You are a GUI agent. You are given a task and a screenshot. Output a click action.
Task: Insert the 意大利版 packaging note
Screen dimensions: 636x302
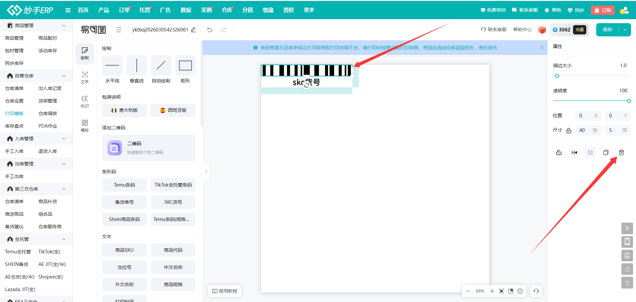pos(124,110)
